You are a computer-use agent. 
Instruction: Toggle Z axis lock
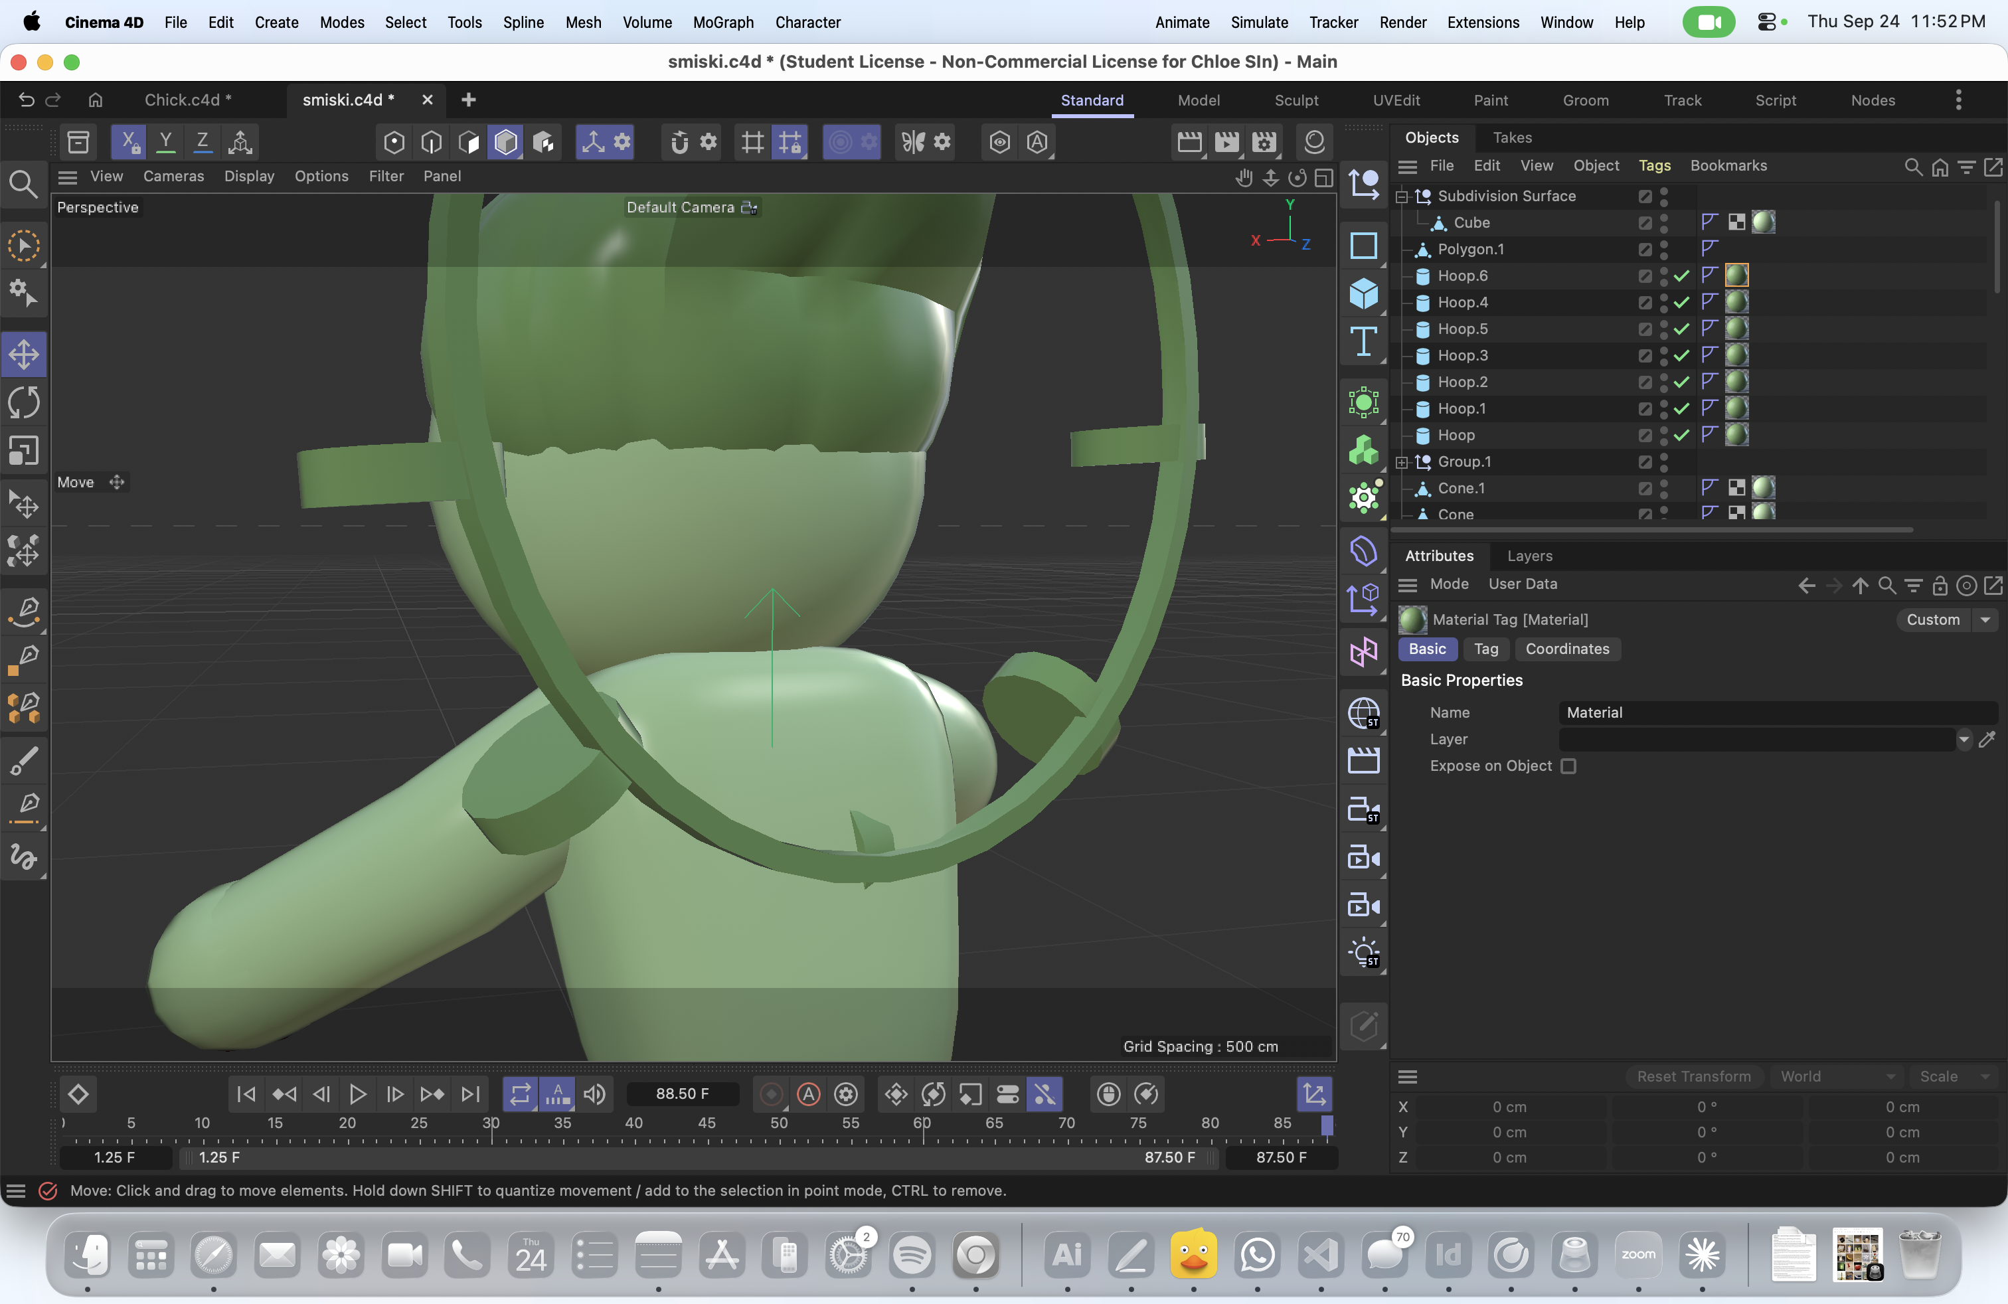tap(203, 141)
